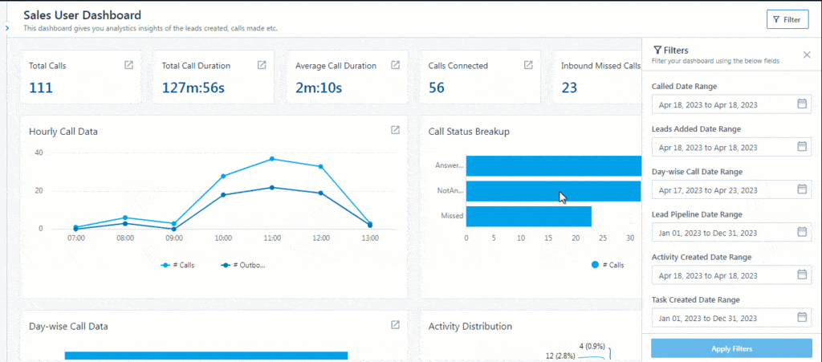This screenshot has height=362, width=822.
Task: Open Calls Connected expand icon
Action: tap(528, 65)
